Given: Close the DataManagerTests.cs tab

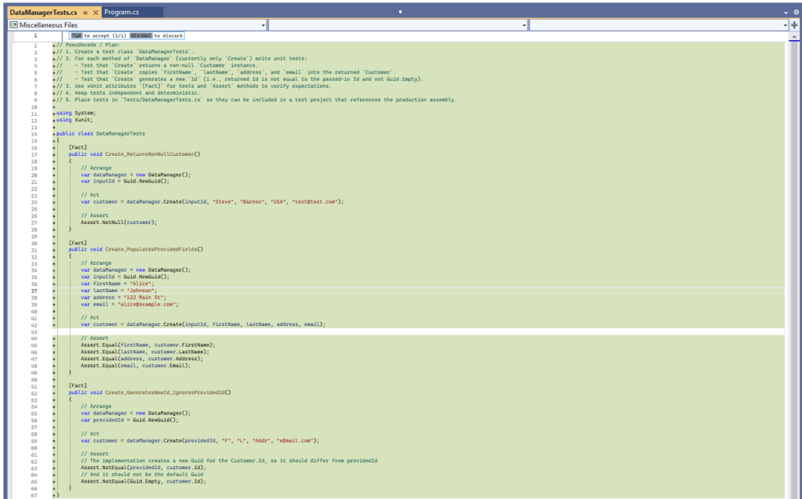Looking at the screenshot, I should [96, 13].
